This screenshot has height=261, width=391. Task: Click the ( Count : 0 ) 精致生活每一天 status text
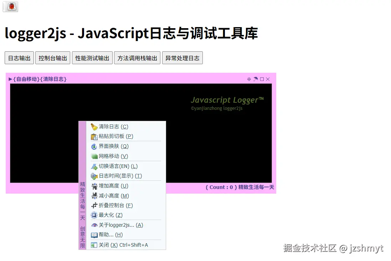(x=240, y=187)
